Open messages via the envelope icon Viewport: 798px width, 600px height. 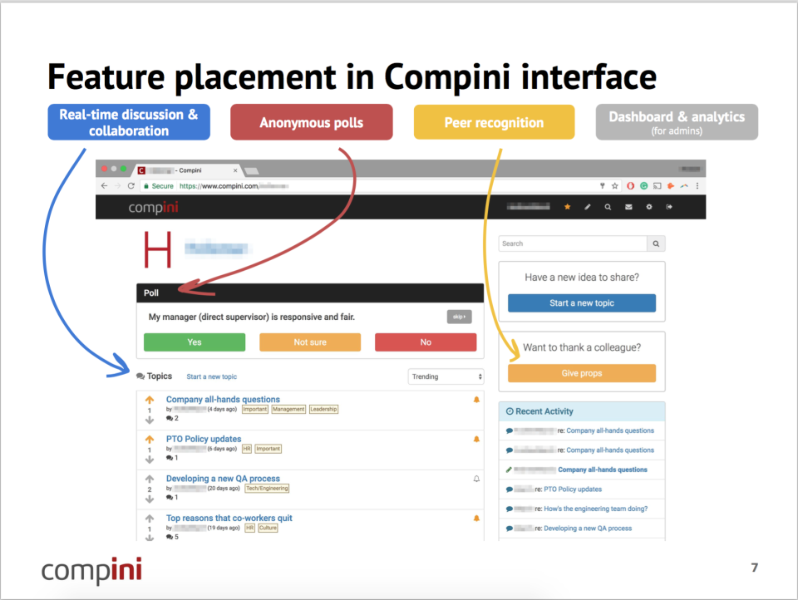tap(630, 207)
